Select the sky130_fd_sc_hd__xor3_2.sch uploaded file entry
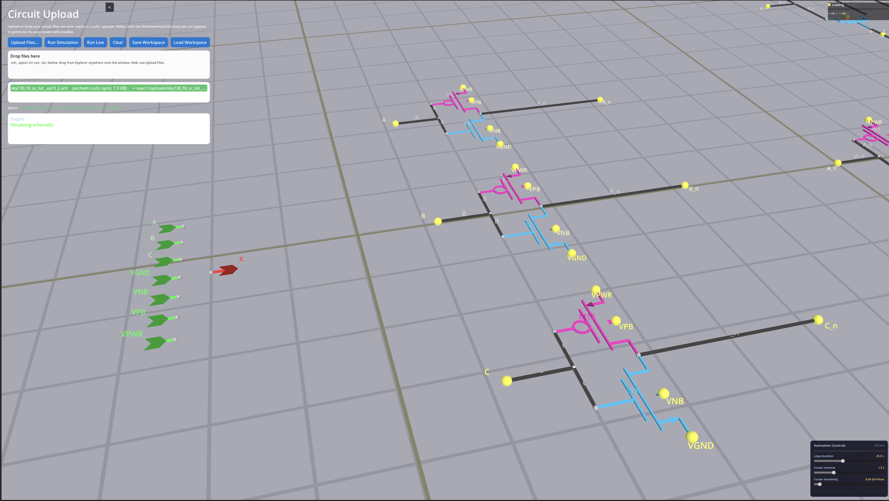The width and height of the screenshot is (889, 501). pyautogui.click(x=109, y=88)
